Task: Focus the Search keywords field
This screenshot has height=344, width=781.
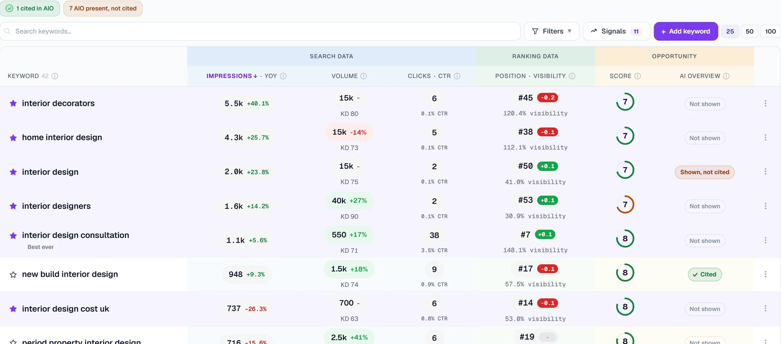Action: tap(260, 31)
